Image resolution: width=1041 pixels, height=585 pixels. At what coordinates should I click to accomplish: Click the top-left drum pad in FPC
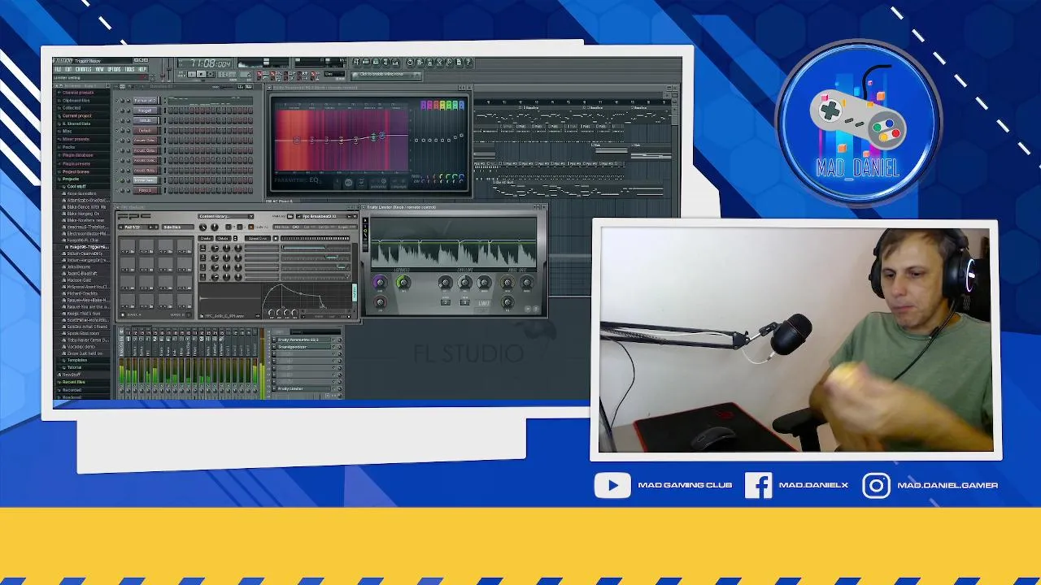click(x=128, y=246)
